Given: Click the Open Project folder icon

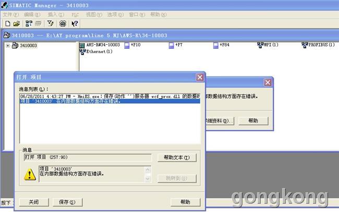Looking at the screenshot, I should pyautogui.click(x=17, y=23).
